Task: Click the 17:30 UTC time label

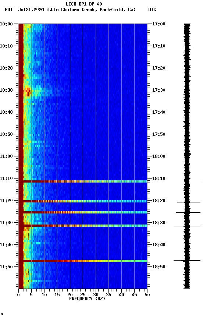Action: (159, 90)
